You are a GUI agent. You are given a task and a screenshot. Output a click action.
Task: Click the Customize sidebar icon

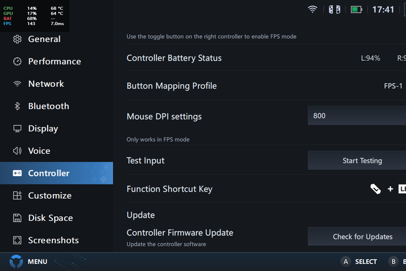[x=17, y=196]
